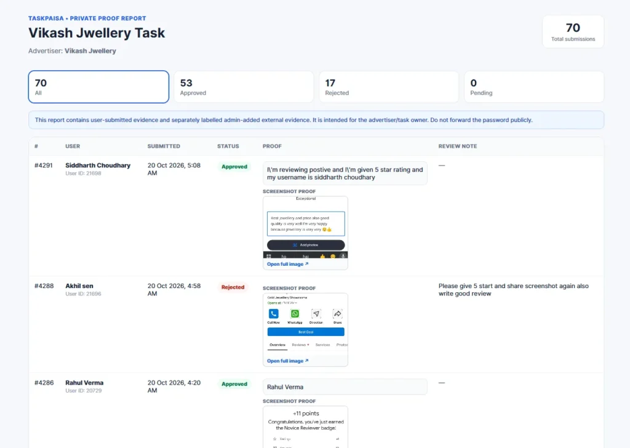Click the 'Please give 5 start' review note
The width and height of the screenshot is (630, 448).
[x=514, y=290]
